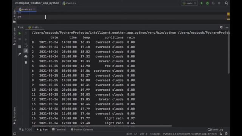Click temp 21.48 in row 17
This screenshot has height=136, width=242.
pos(85,123)
